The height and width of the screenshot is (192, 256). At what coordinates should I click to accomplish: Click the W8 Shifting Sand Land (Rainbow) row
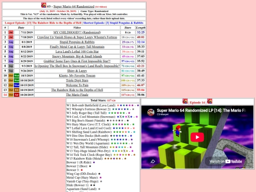coord(101,132)
